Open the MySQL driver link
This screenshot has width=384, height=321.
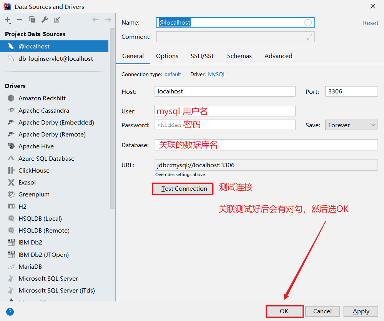(217, 75)
